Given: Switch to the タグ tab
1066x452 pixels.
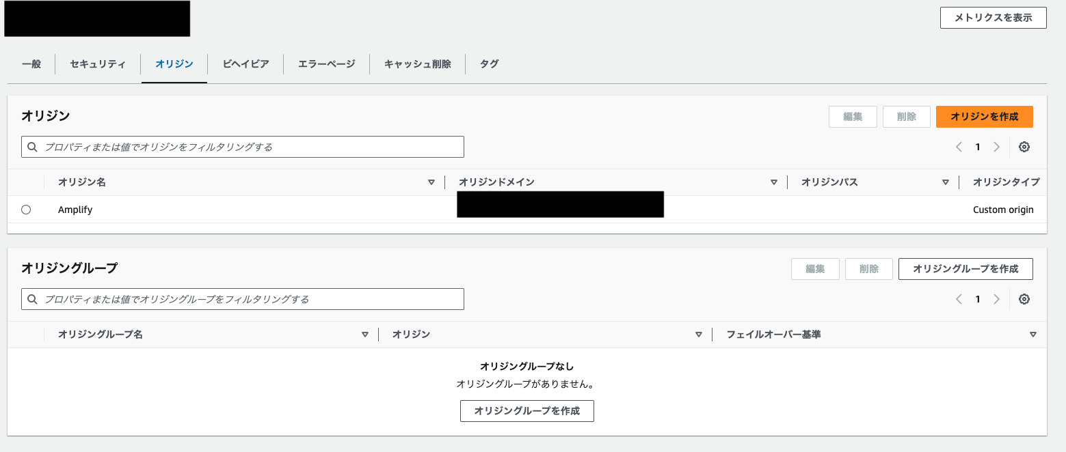Looking at the screenshot, I should (x=488, y=63).
